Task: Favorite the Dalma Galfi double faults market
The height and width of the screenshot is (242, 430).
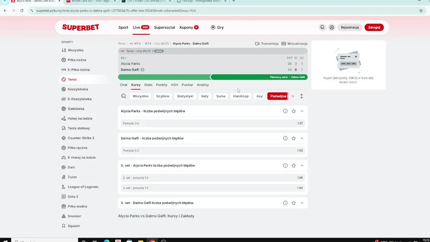Action: tap(294, 138)
